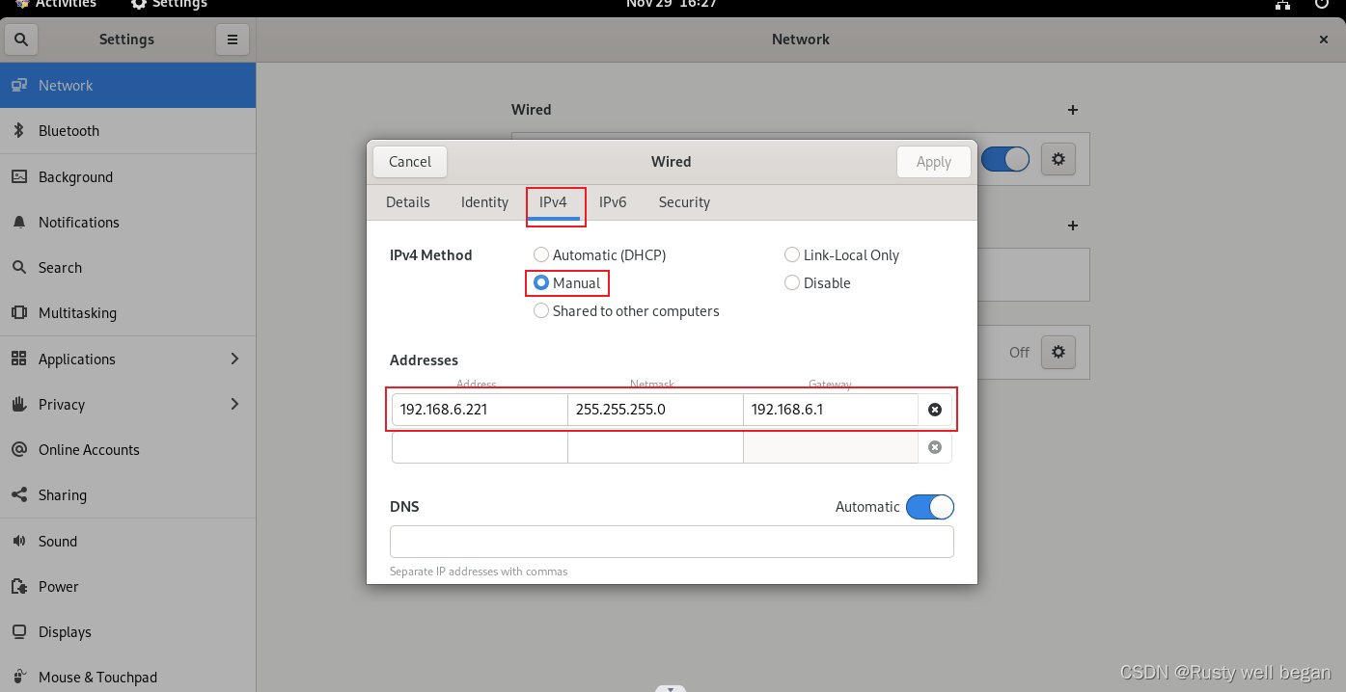This screenshot has height=692, width=1346.
Task: Select Bluetooth in the sidebar
Action: tap(127, 131)
